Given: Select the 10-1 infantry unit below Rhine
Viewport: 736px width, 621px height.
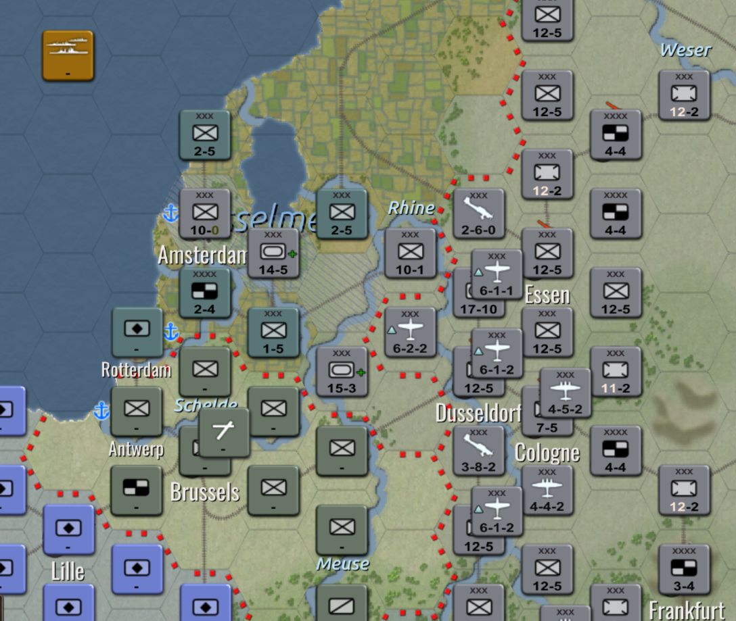Looking at the screenshot, I should tap(410, 254).
